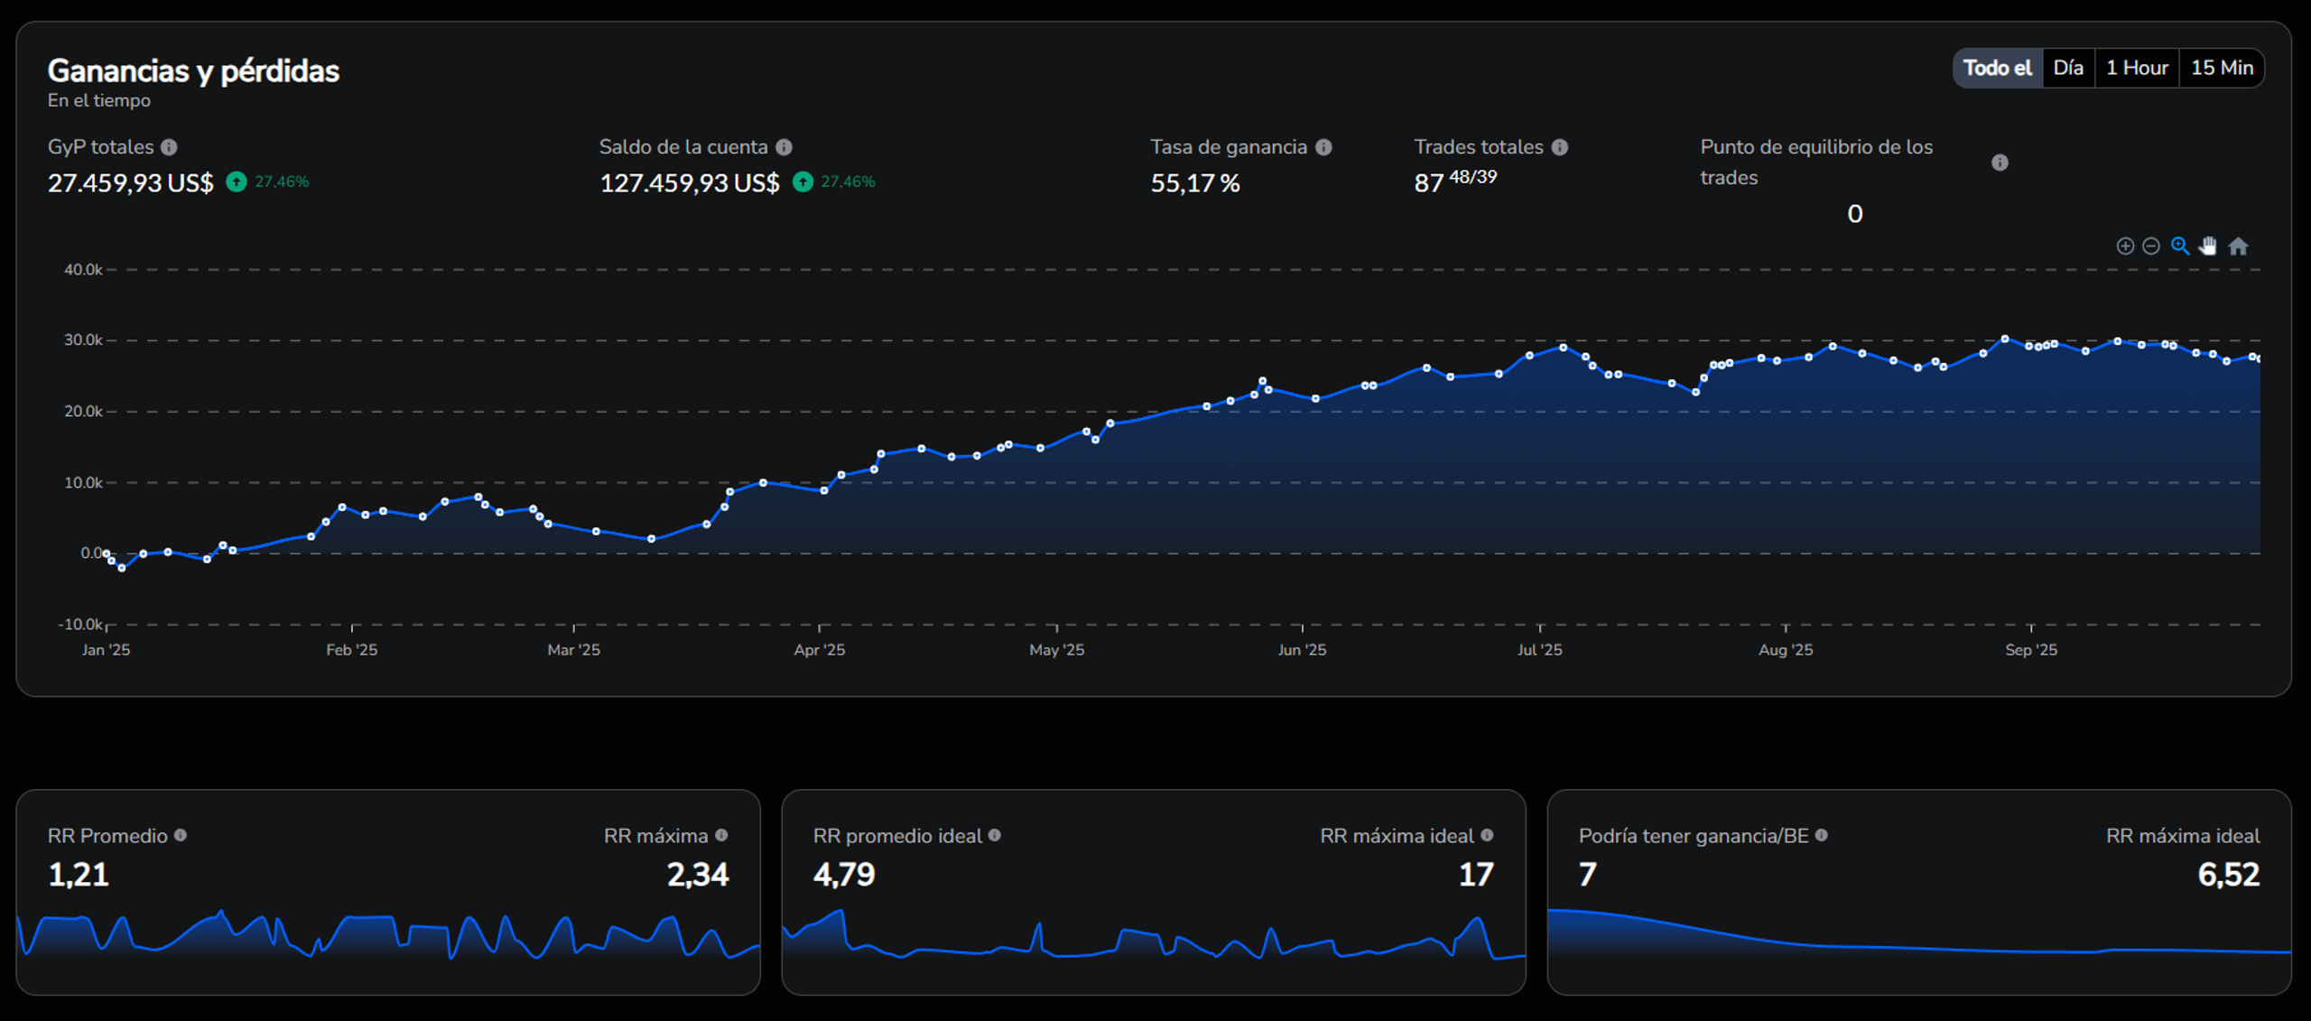Open info icon beside RR máxima
Screen dimensions: 2311x1021
point(721,835)
